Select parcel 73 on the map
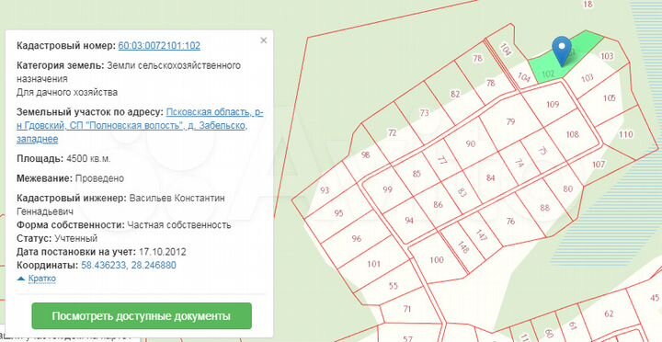Screen dimensions: 662x342 coord(424,113)
